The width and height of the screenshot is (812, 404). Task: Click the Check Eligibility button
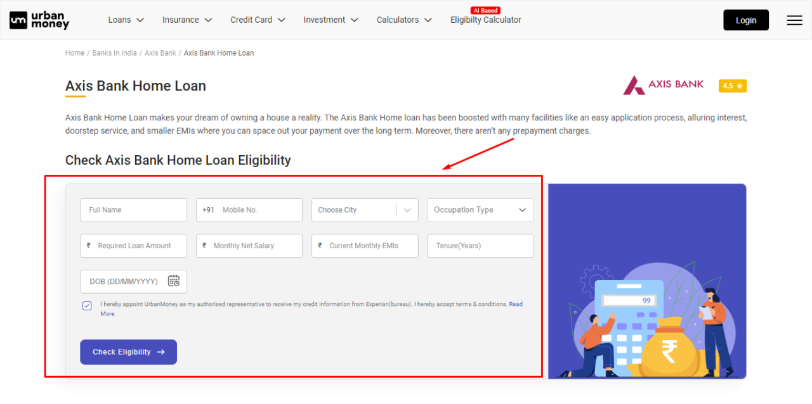[x=128, y=352]
